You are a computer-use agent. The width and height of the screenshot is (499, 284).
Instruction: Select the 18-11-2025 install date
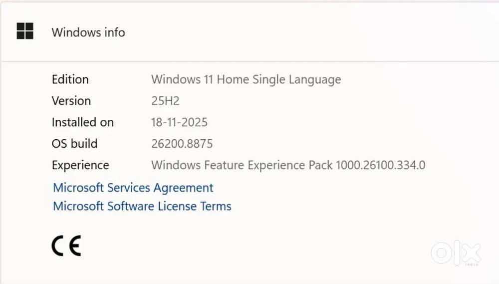pos(179,122)
